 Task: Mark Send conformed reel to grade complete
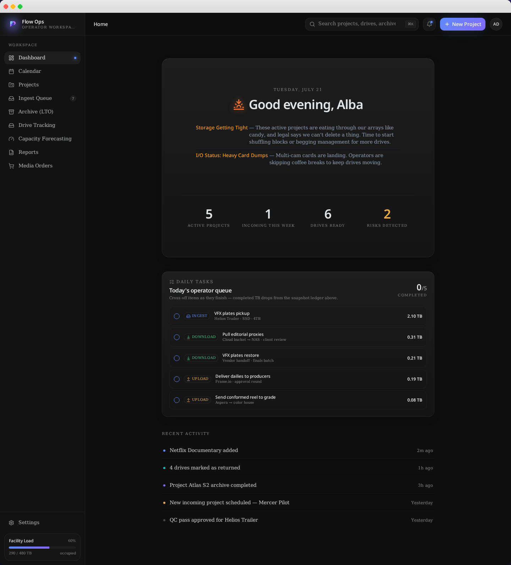pos(177,400)
